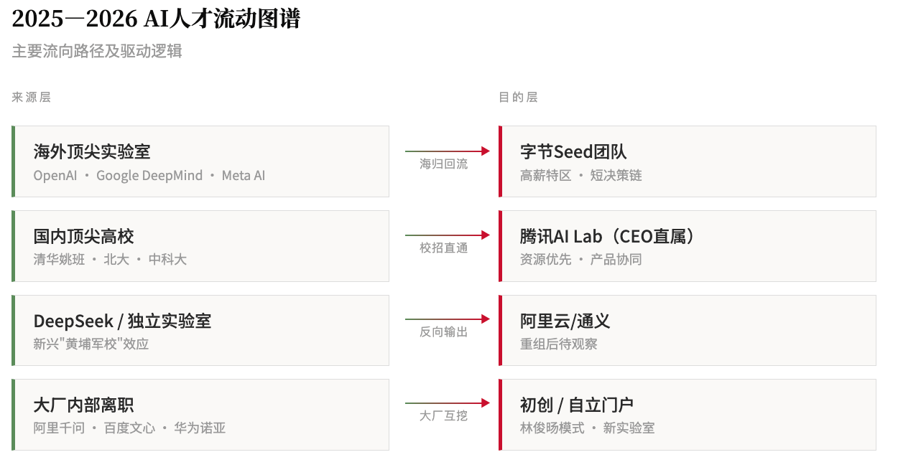This screenshot has width=898, height=475.
Task: Click the 目的层 column header
Action: pos(518,98)
